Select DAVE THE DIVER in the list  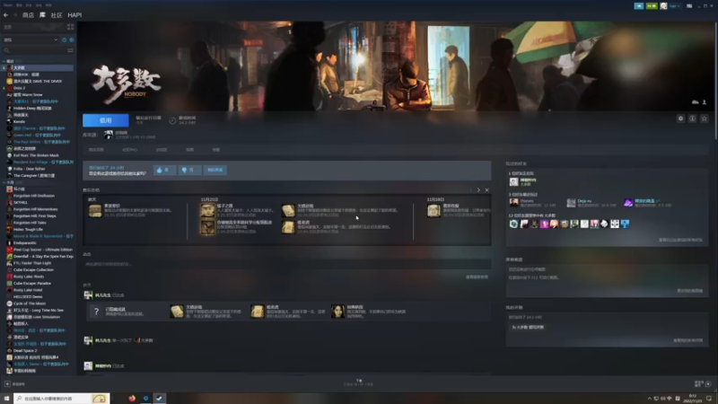[38, 81]
